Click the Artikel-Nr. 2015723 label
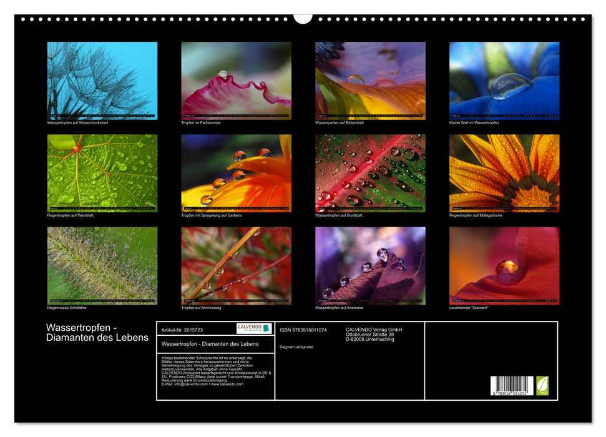Image resolution: width=606 pixels, height=437 pixels. click(182, 329)
